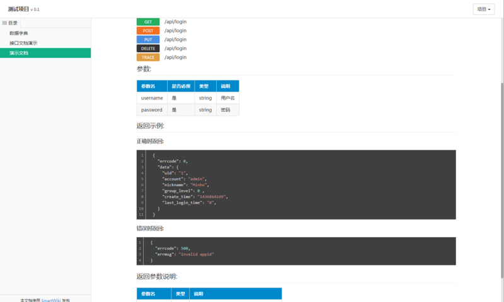Click the password cell in parameter table
The image size is (504, 302).
click(152, 110)
